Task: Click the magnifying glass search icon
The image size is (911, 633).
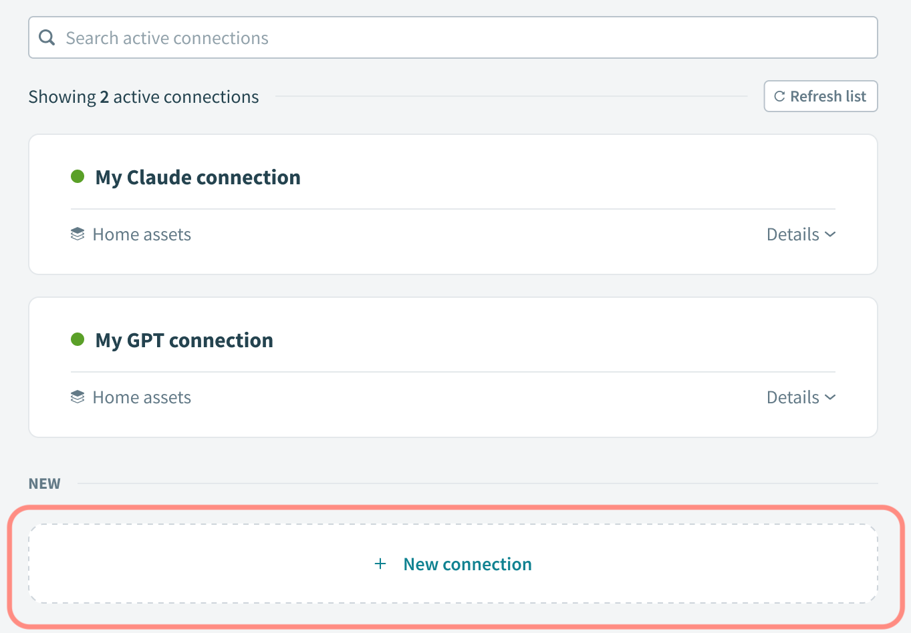Action: tap(46, 37)
